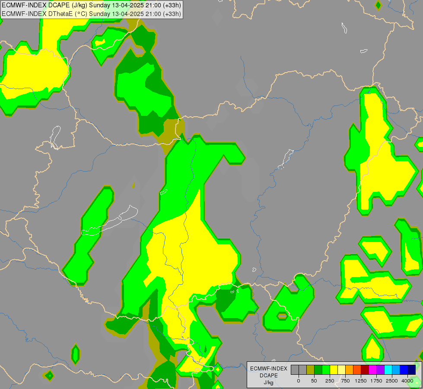Click the DCAPE (J/kg) title line
423x389 pixels.
91,5
